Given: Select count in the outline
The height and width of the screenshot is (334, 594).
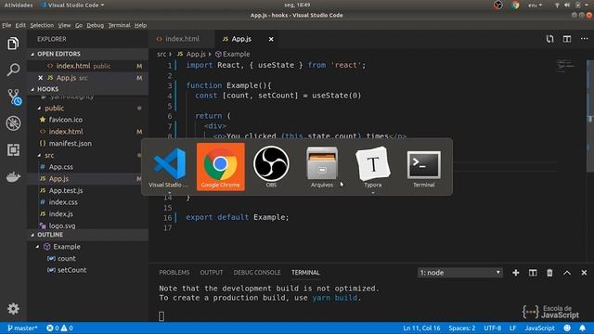Looking at the screenshot, I should tap(67, 258).
